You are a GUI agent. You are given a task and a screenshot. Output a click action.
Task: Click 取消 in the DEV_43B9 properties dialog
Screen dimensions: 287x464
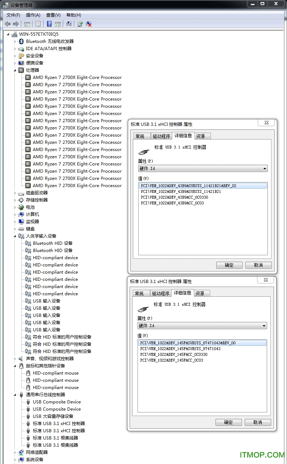tap(258, 265)
